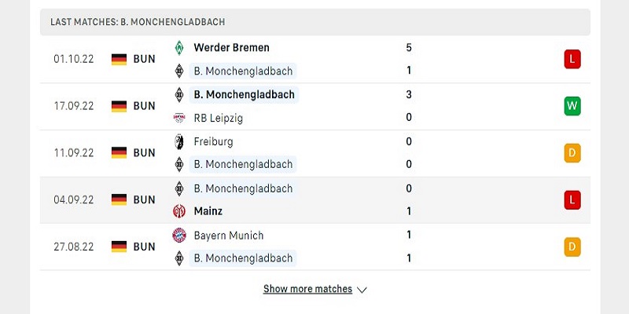Open the Werder Bremen team name

231,48
